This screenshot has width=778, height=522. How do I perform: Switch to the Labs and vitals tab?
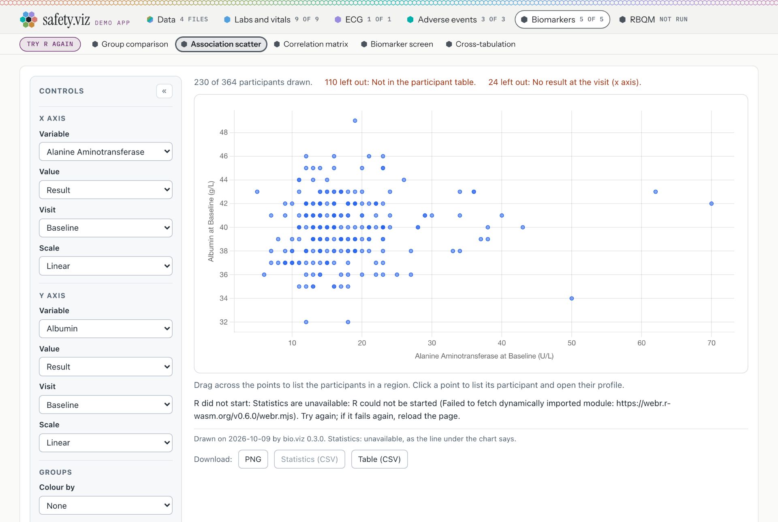point(271,19)
